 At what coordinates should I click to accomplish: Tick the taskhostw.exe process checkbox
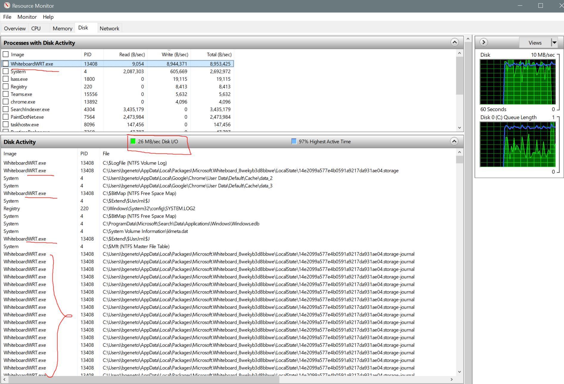click(6, 124)
